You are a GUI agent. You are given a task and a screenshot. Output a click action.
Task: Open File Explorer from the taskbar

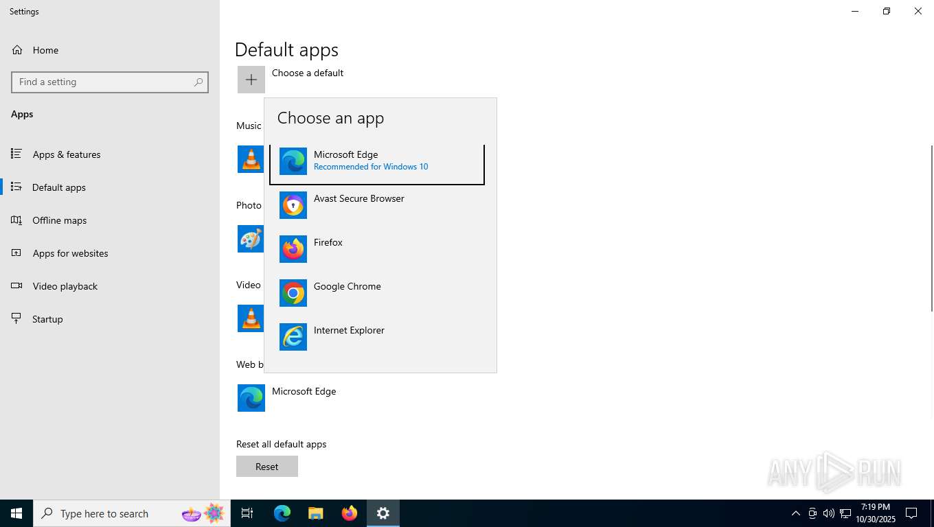(316, 513)
